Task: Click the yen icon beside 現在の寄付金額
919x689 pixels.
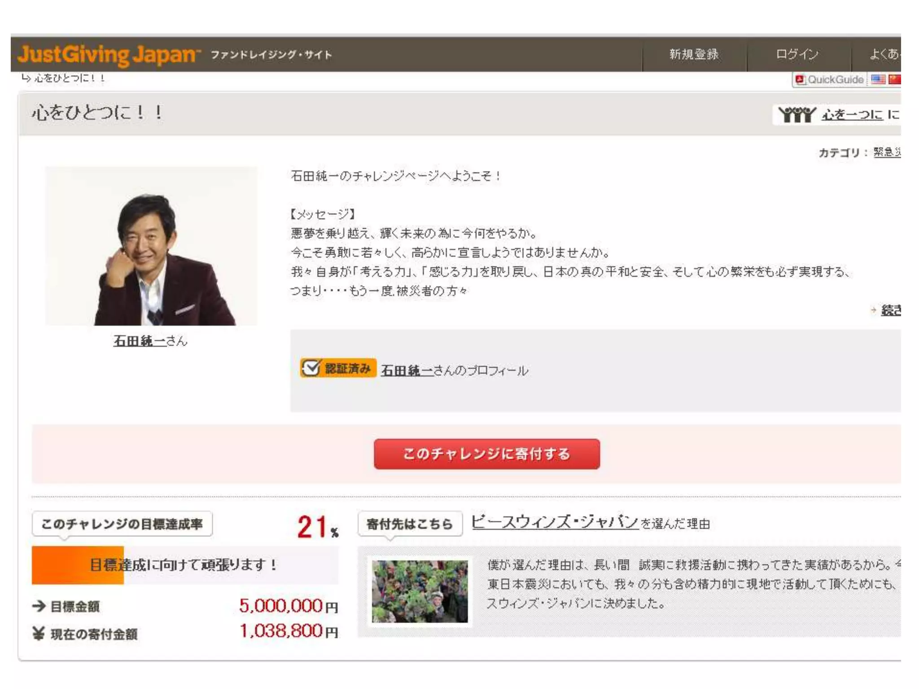Action: pos(39,633)
